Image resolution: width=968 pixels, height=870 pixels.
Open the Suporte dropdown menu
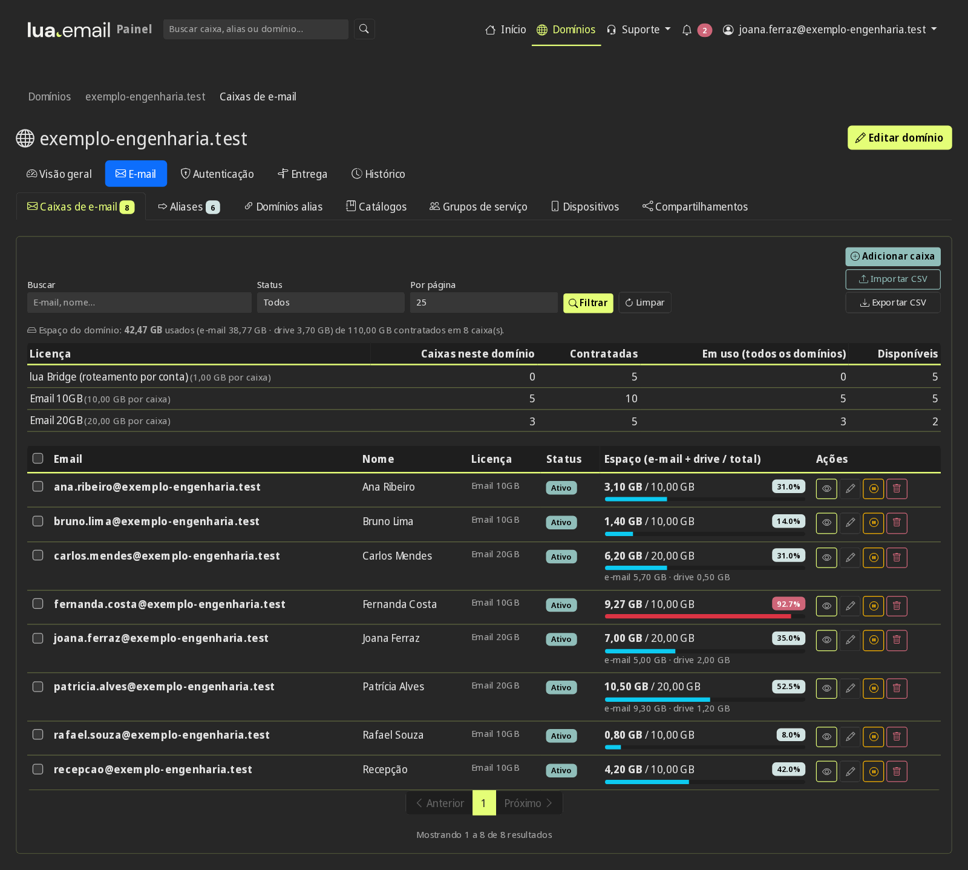point(639,30)
